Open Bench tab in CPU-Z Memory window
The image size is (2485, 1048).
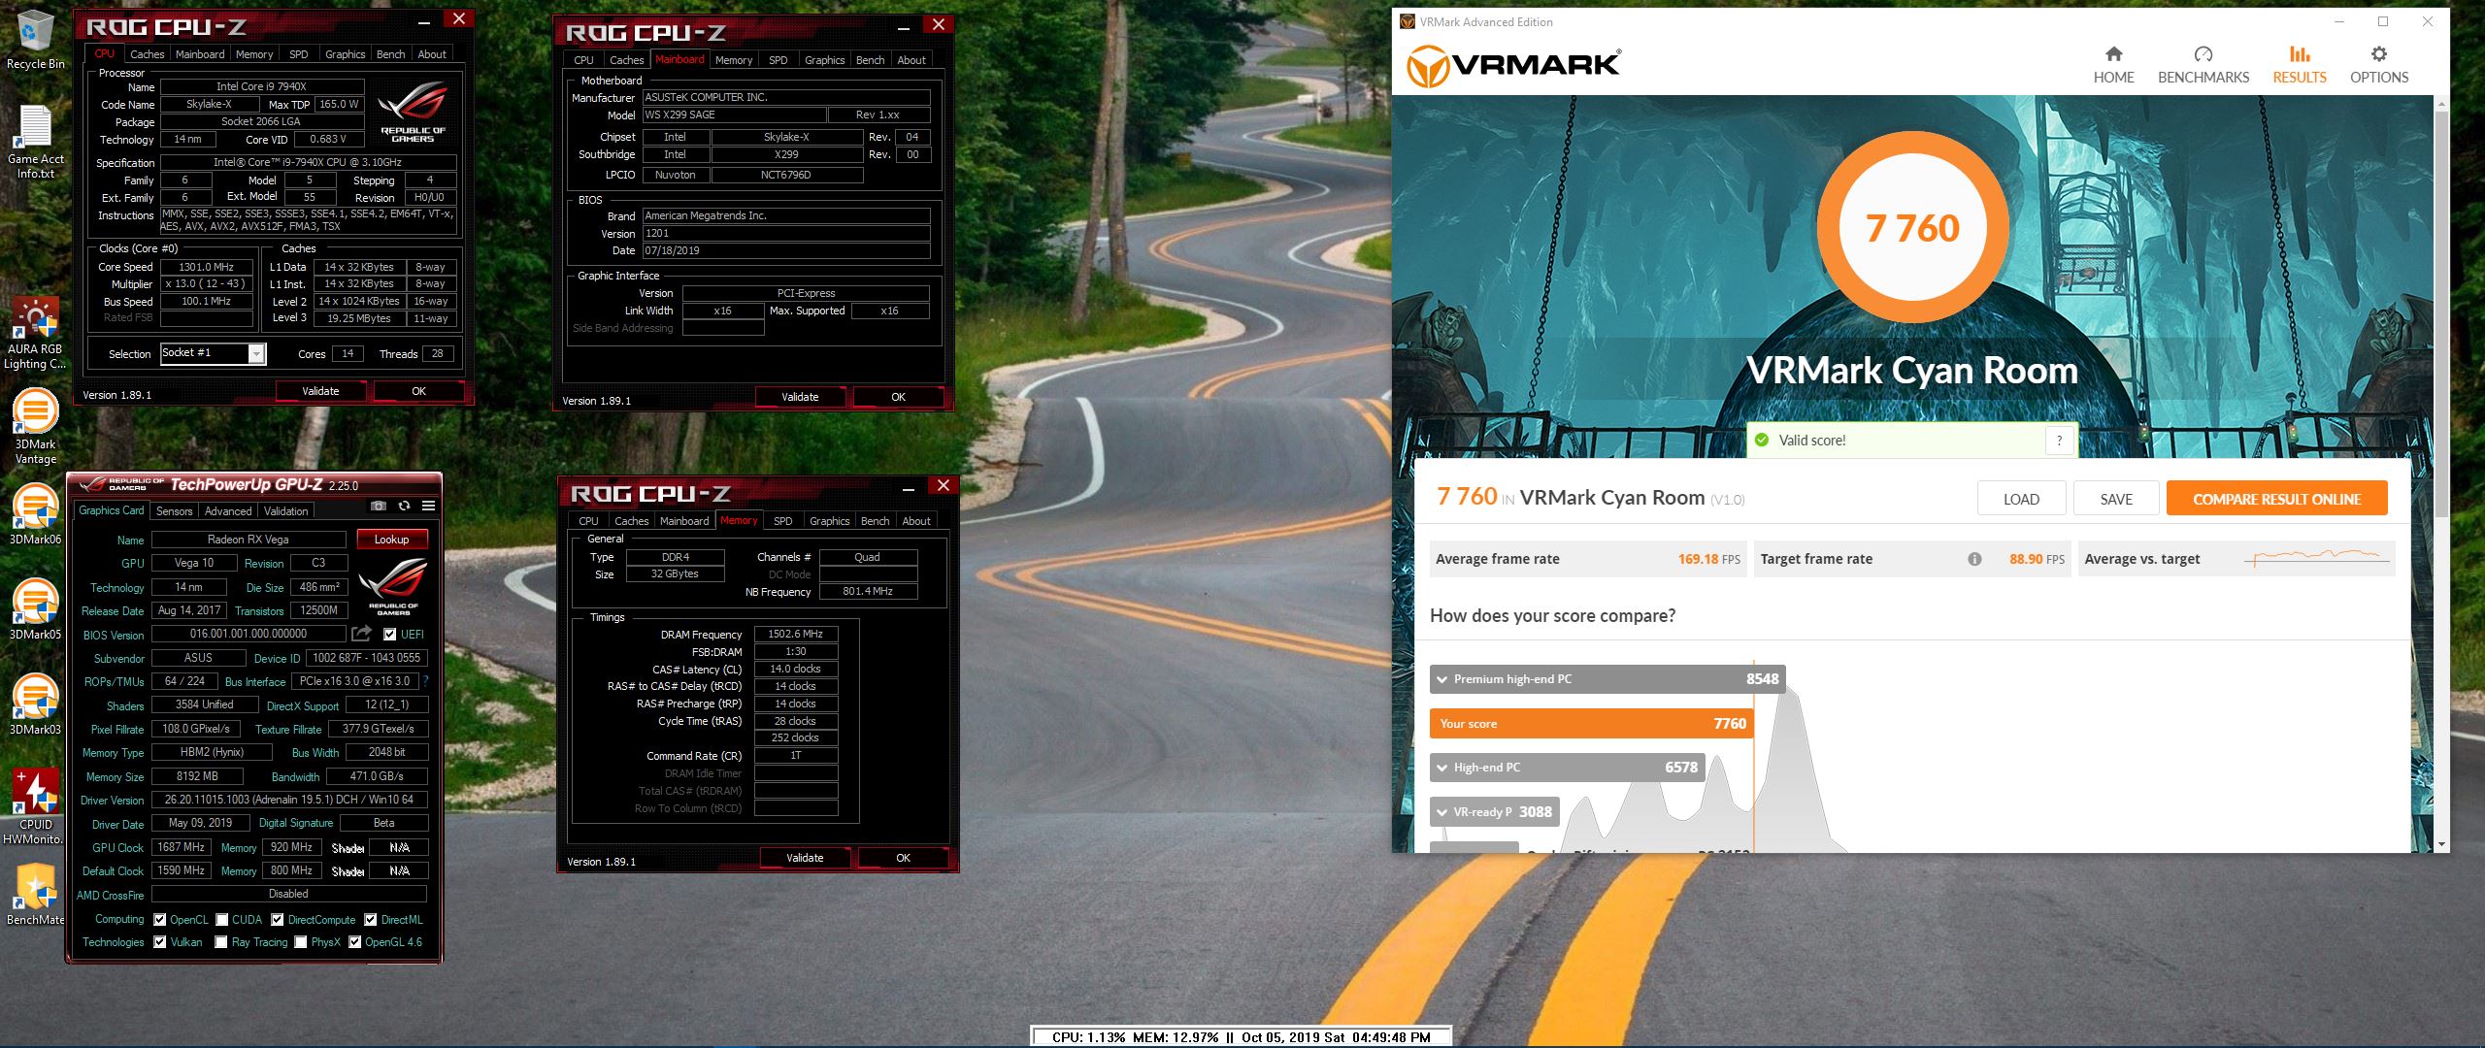pos(875,521)
